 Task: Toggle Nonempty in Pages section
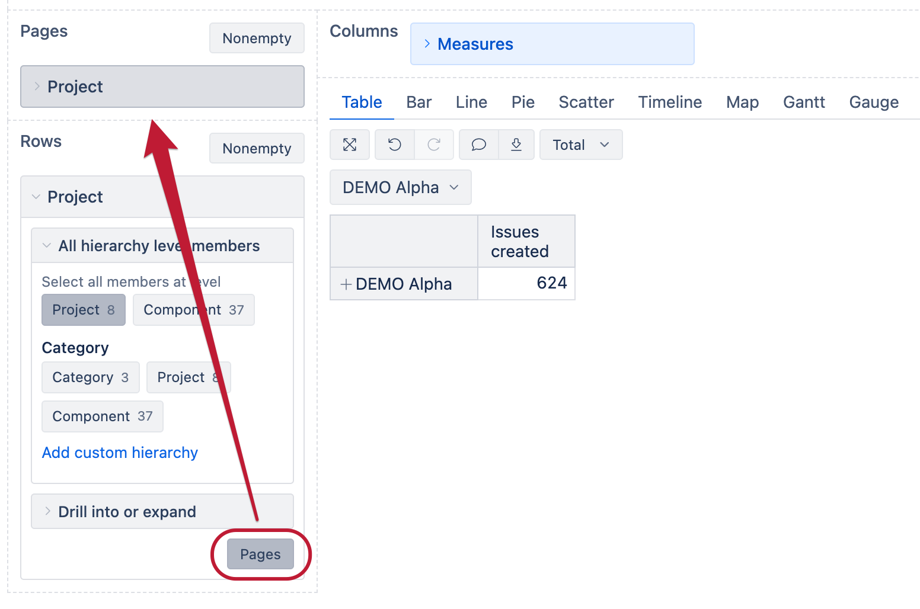[257, 38]
